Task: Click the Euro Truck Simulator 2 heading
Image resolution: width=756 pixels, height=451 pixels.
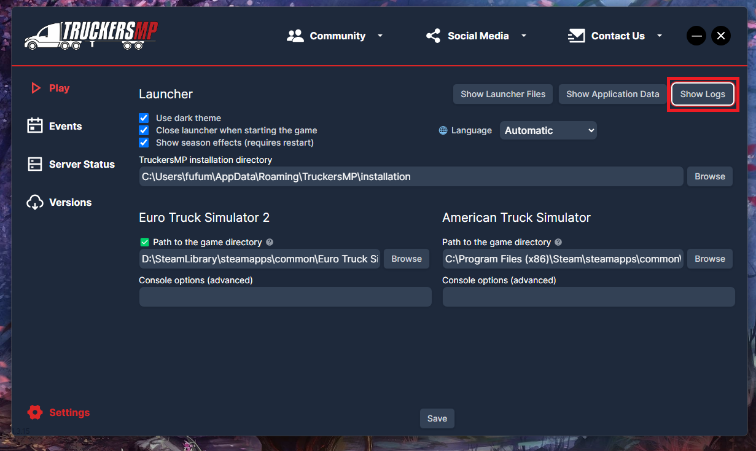Action: coord(205,218)
